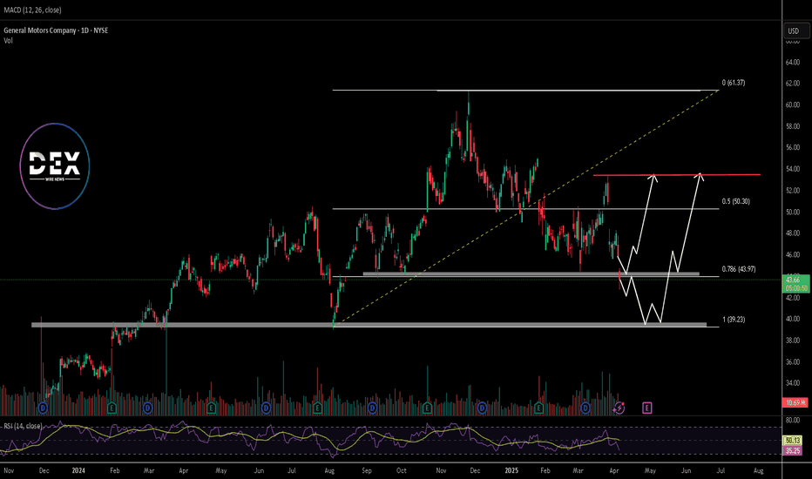Click the 48.00 price axis label
Image resolution: width=812 pixels, height=479 pixels.
coord(793,233)
